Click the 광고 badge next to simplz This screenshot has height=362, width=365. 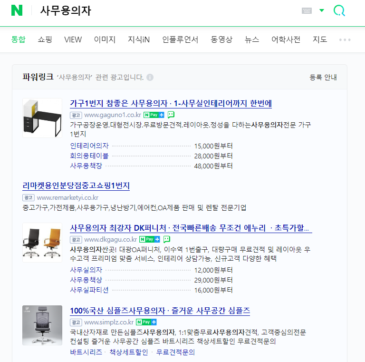click(76, 323)
